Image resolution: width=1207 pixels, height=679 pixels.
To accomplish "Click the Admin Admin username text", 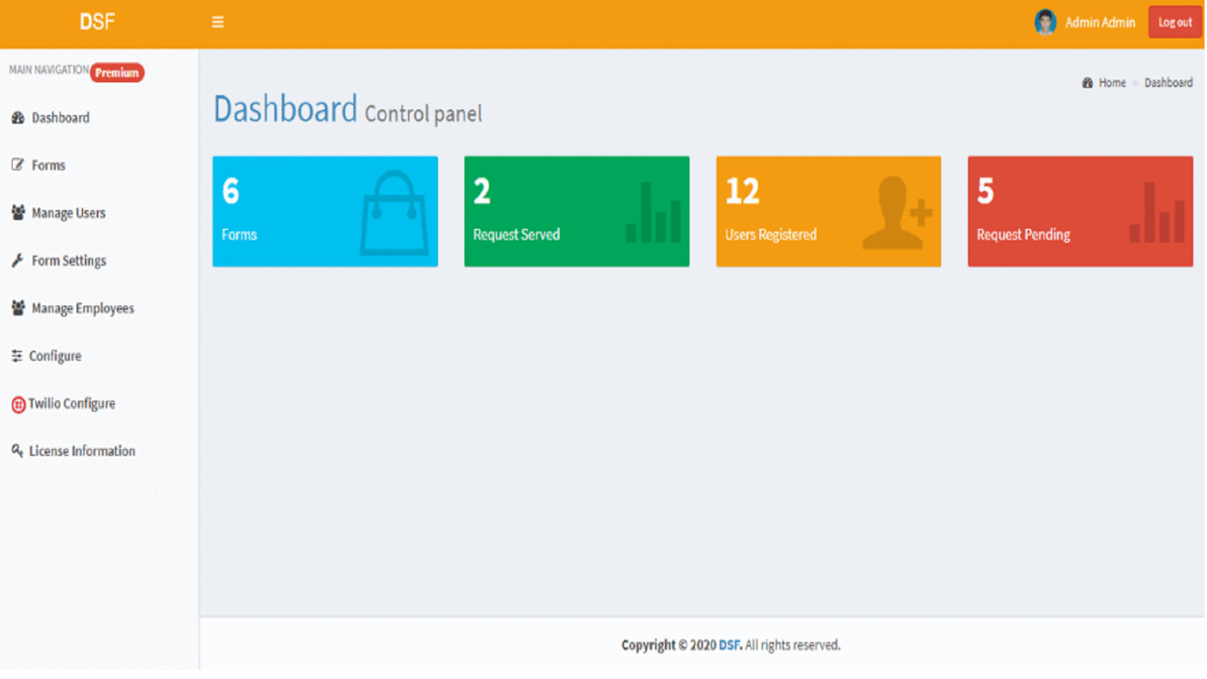I will (x=1100, y=23).
